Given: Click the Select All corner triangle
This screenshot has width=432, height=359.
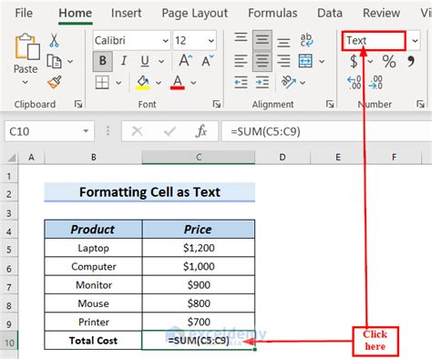Looking at the screenshot, I should 12,158.
